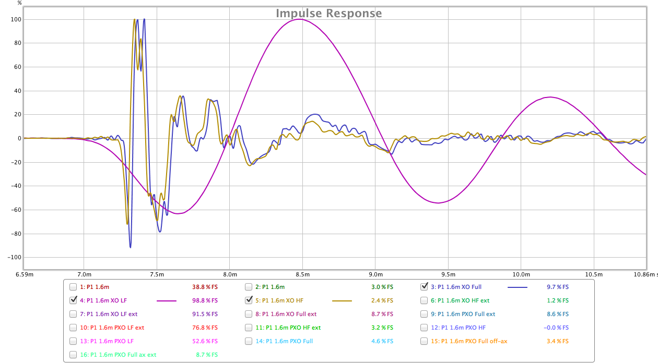The width and height of the screenshot is (658, 363).
Task: Click the 2.4 %FS value
Action: (x=382, y=300)
